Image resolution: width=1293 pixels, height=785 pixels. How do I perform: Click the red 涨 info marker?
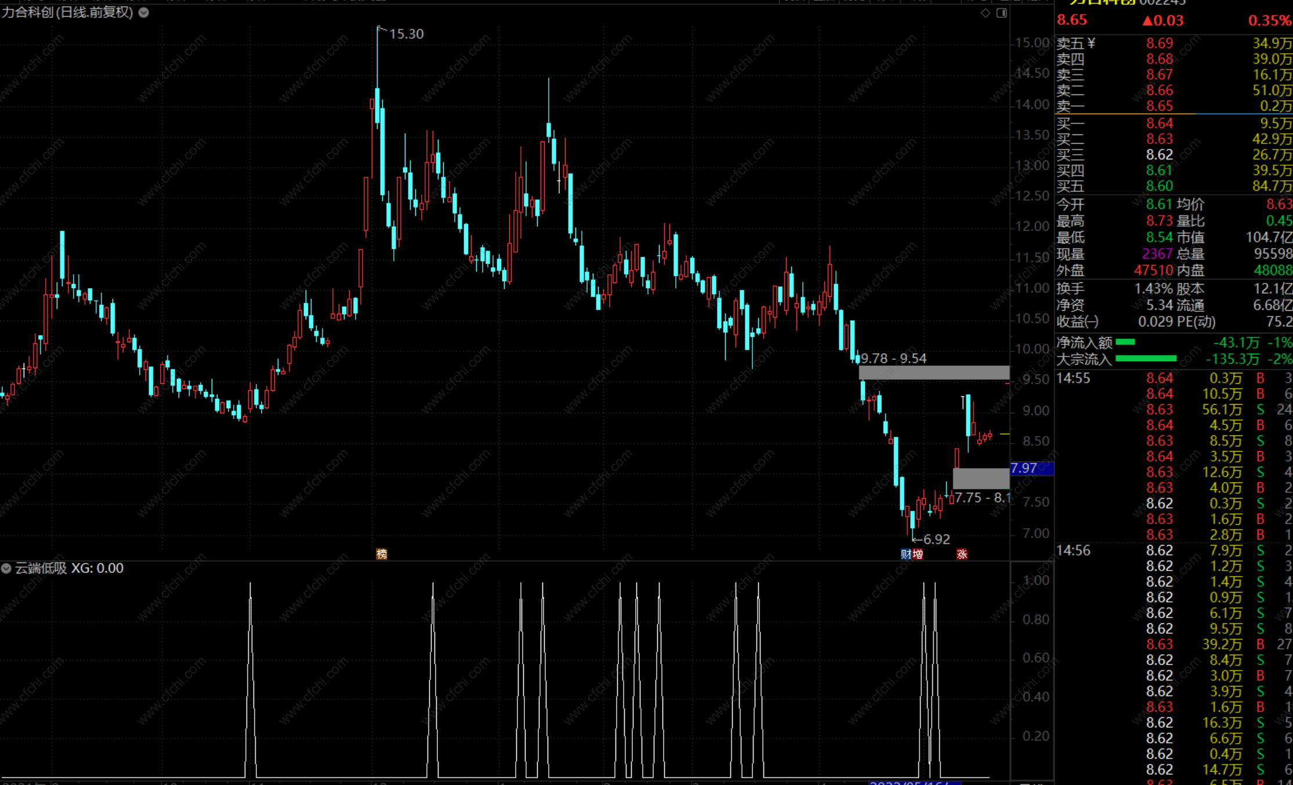pyautogui.click(x=962, y=554)
